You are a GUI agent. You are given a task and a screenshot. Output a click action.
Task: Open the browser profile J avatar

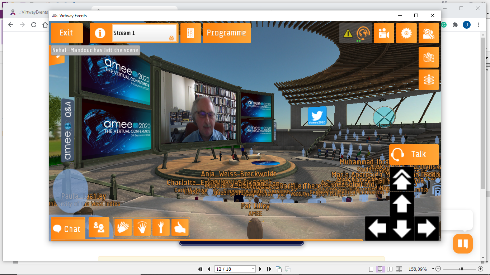467,25
